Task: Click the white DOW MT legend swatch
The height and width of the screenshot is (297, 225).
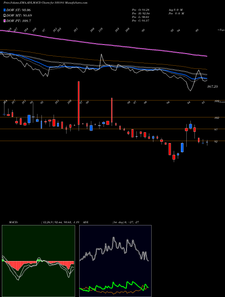Action: (x=4, y=16)
